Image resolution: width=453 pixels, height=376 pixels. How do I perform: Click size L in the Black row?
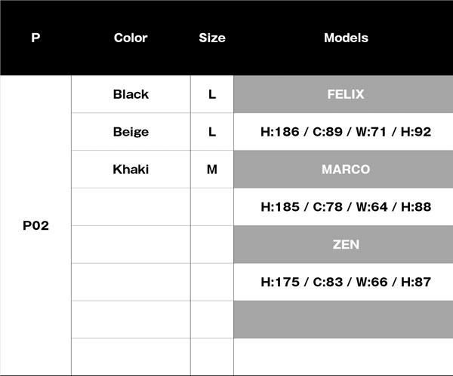point(212,94)
